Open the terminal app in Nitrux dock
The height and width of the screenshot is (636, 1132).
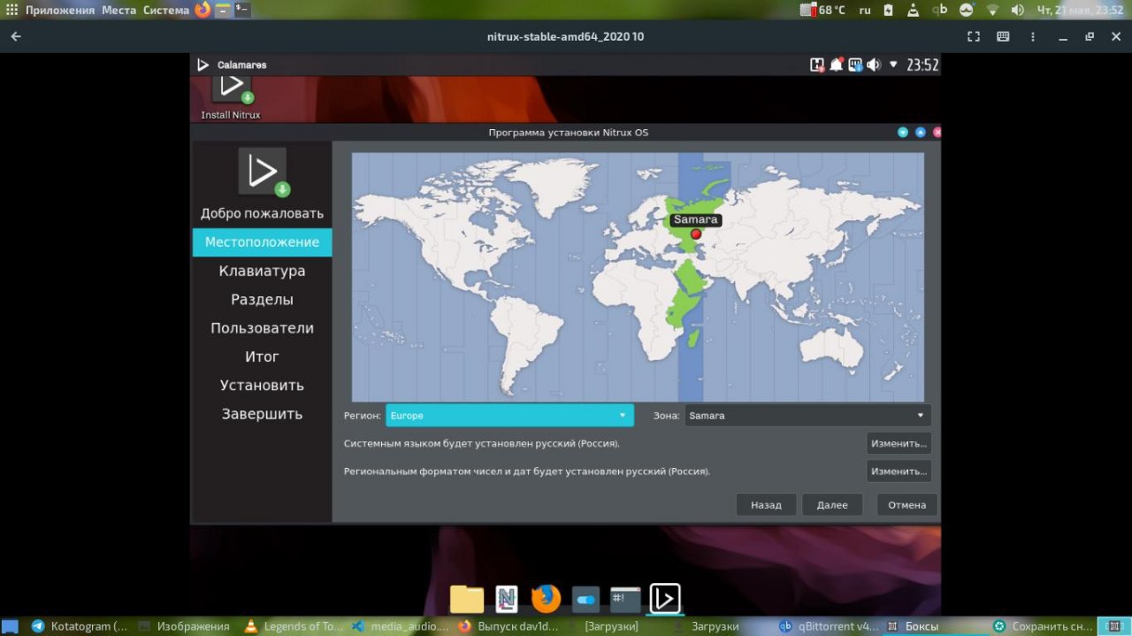[x=625, y=599]
